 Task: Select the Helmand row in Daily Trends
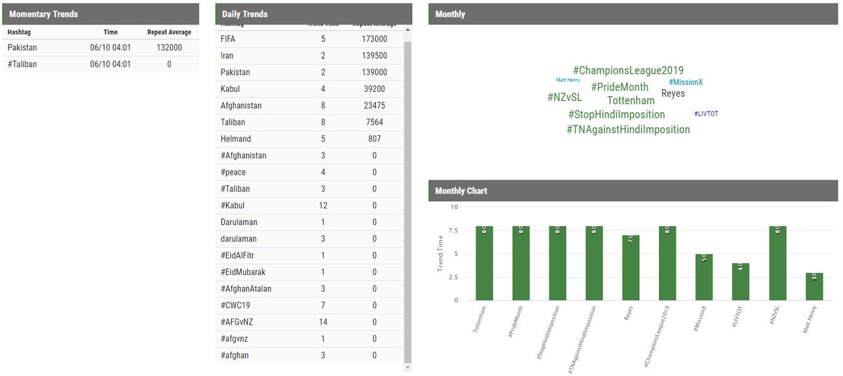coord(309,139)
